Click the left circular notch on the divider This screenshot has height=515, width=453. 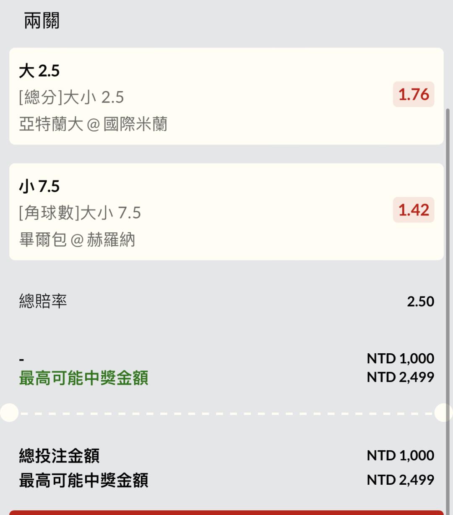click(x=9, y=413)
